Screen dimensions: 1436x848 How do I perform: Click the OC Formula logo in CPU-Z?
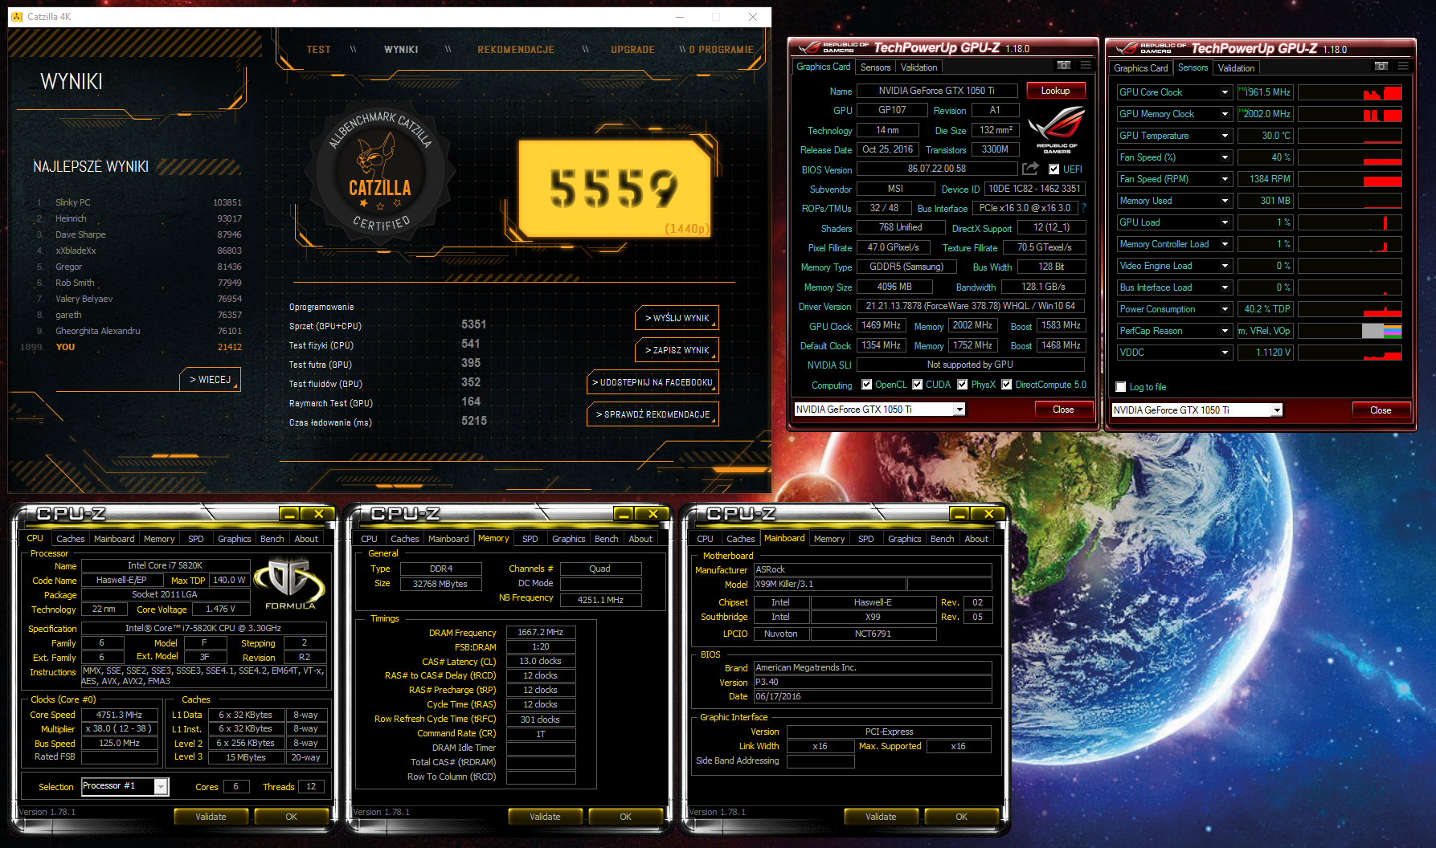[289, 584]
